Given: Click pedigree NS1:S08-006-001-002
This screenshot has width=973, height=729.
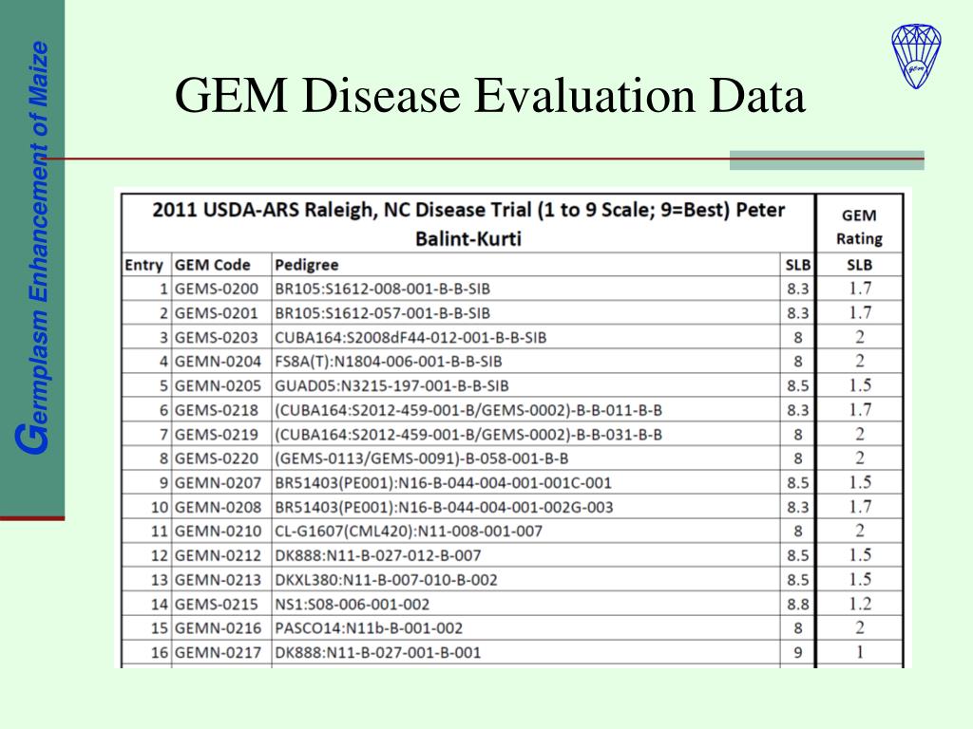Looking at the screenshot, I should click(x=352, y=604).
